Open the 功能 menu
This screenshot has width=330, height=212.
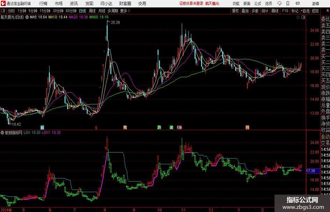[x=236, y=3]
